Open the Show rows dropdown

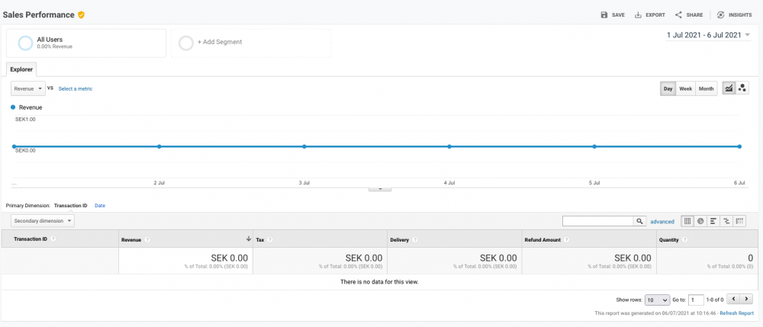657,300
